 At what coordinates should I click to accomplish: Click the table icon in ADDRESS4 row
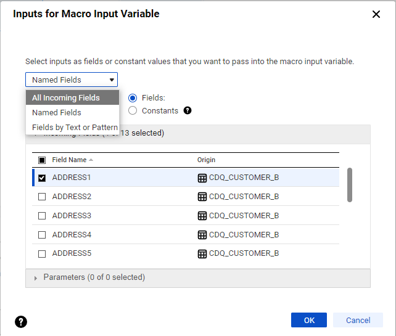202,235
